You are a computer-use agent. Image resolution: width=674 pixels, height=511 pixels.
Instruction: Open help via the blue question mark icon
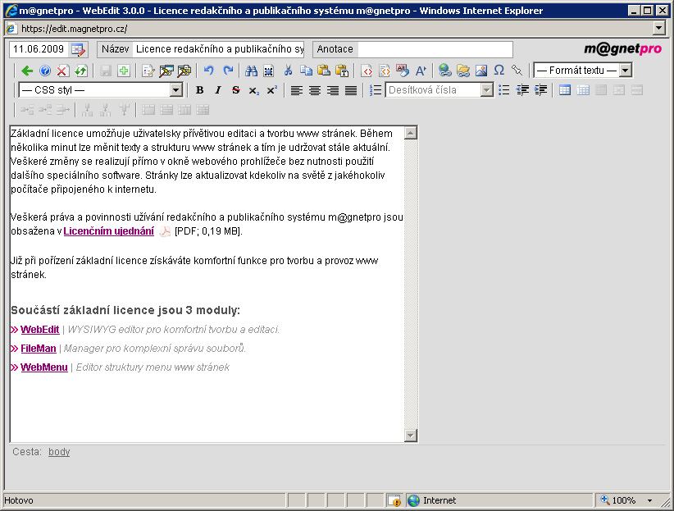pos(45,71)
